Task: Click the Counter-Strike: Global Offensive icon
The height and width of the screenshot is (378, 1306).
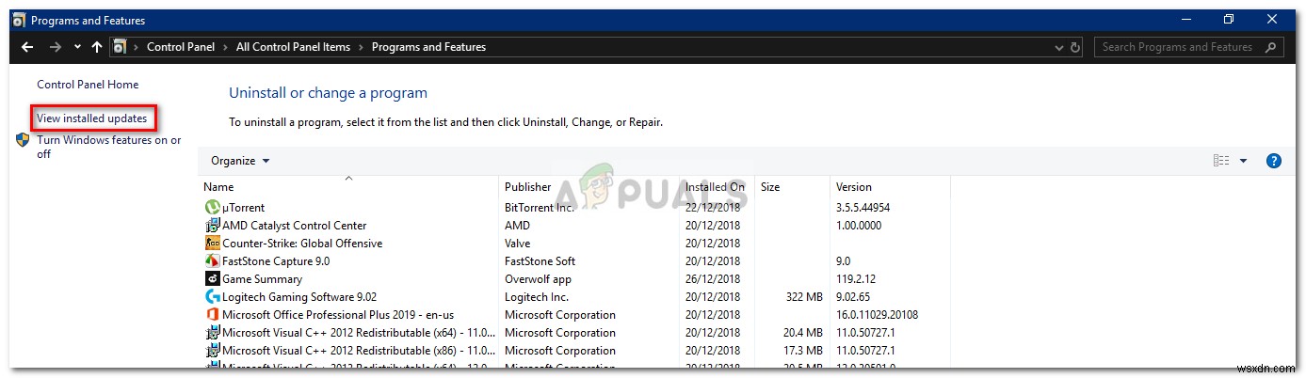Action: [212, 244]
